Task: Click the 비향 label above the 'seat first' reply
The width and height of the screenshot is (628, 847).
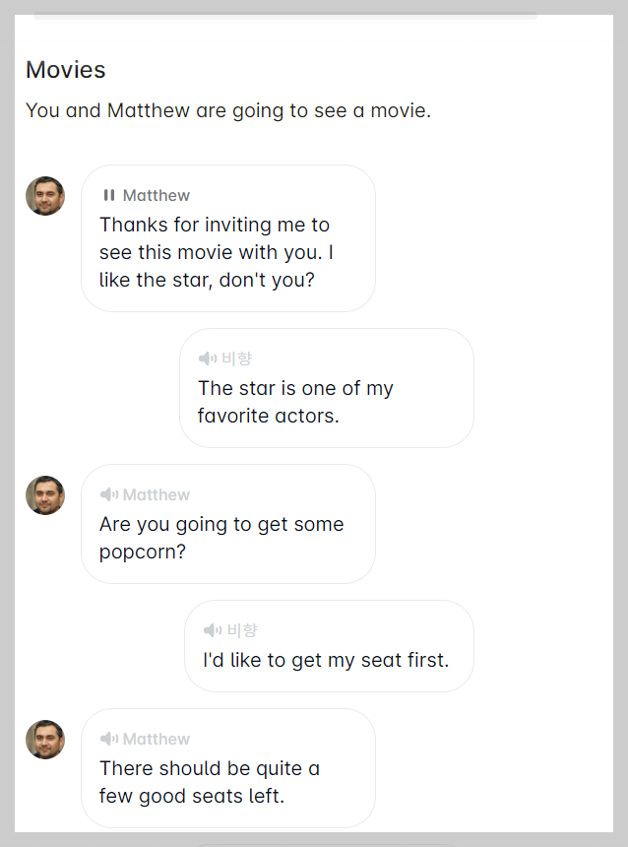Action: [x=242, y=630]
